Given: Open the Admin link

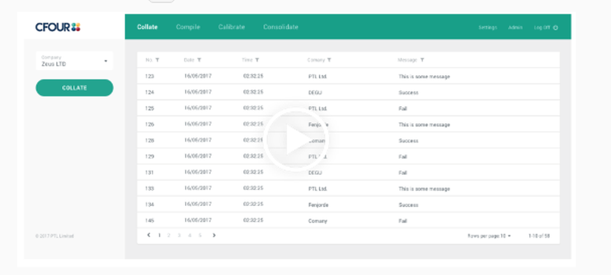Looking at the screenshot, I should (516, 27).
